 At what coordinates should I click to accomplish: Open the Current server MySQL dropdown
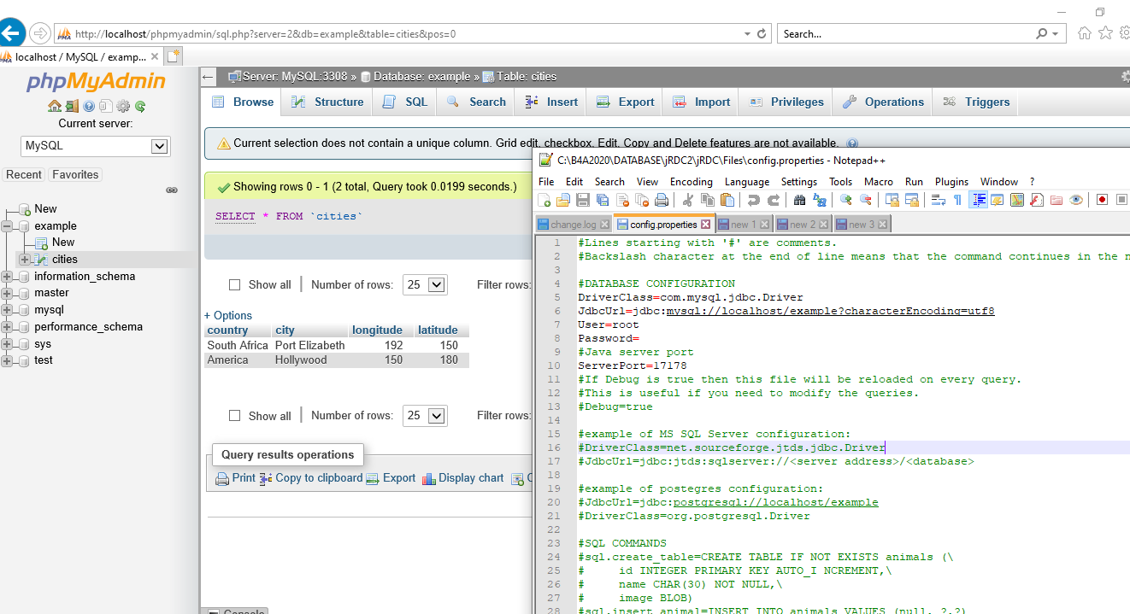95,146
